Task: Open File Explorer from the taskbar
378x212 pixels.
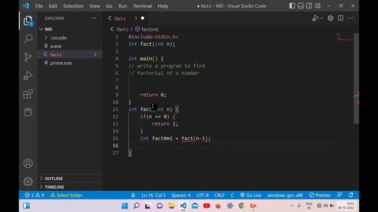Action: [171, 206]
